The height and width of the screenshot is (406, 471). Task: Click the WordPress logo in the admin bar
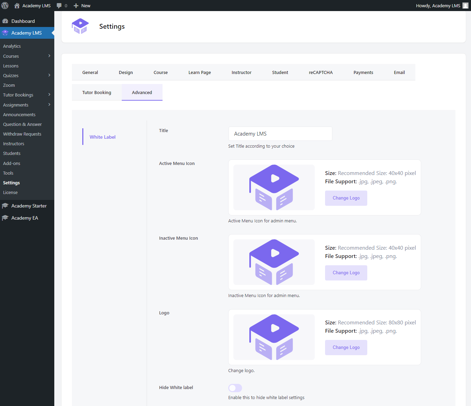[5, 5]
